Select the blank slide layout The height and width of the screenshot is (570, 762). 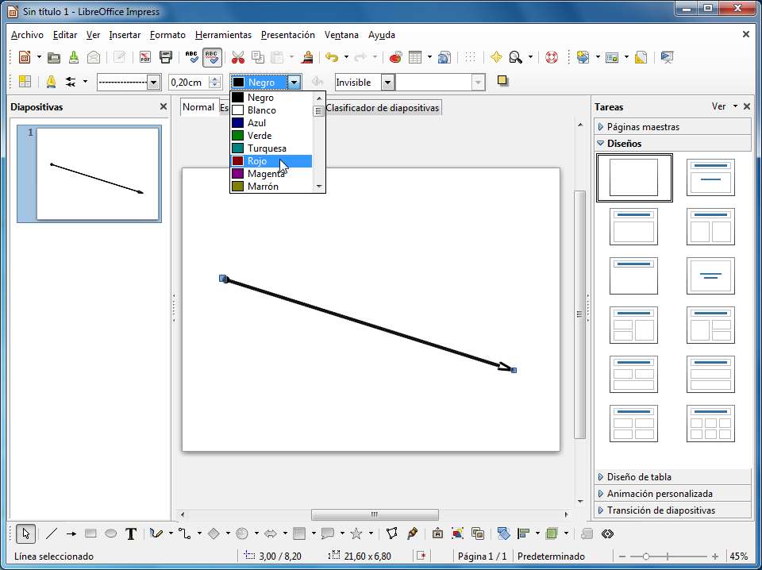634,178
